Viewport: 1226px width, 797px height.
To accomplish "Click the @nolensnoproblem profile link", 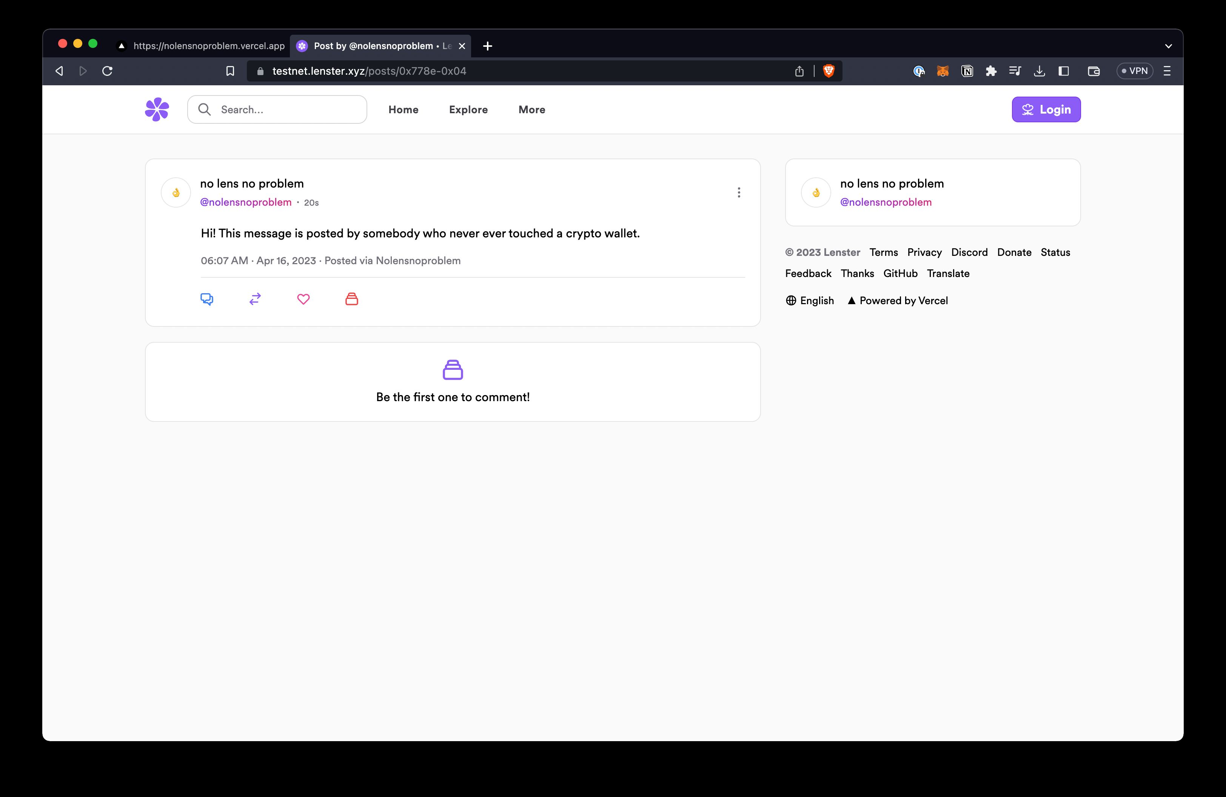I will (246, 201).
